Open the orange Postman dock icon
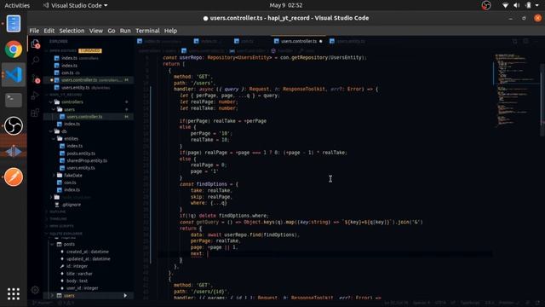Image resolution: width=545 pixels, height=307 pixels. 14,177
